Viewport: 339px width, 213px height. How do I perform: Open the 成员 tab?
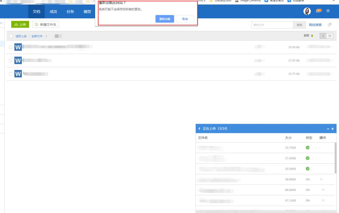[53, 12]
